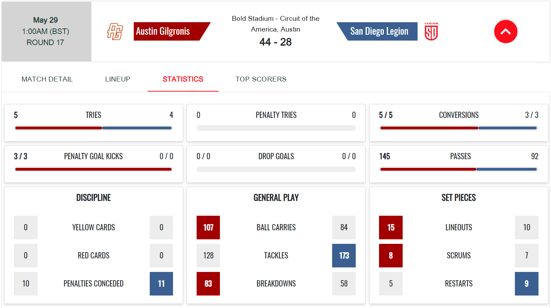This screenshot has height=308, width=551.
Task: Click the Tries progress bar
Action: click(x=93, y=128)
